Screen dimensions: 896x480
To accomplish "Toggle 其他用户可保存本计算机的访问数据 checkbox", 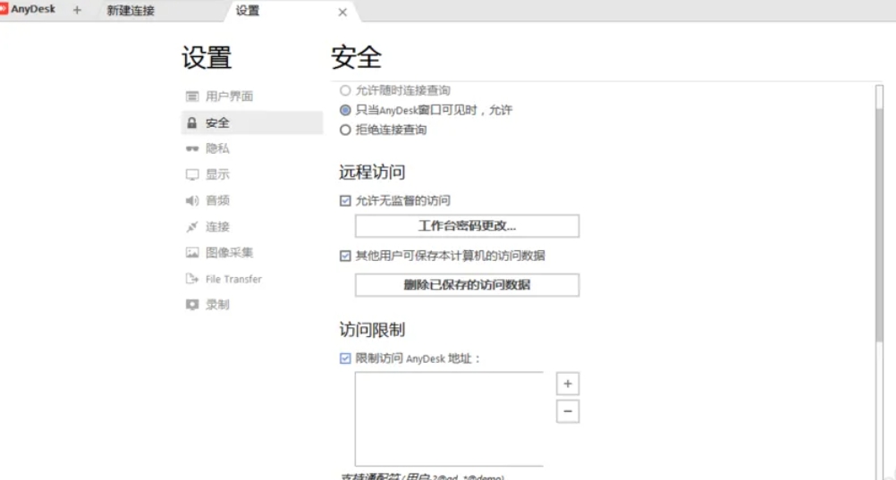I will tap(345, 256).
